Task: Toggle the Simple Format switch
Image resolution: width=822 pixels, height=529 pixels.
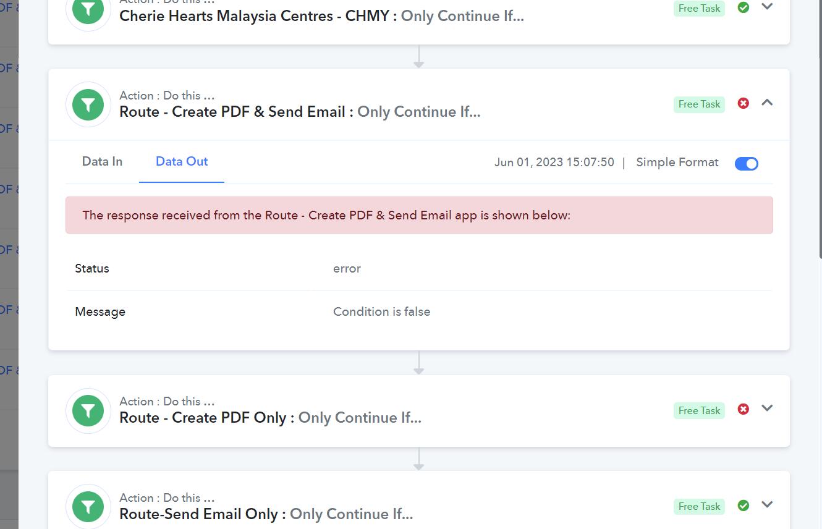Action: [x=747, y=163]
